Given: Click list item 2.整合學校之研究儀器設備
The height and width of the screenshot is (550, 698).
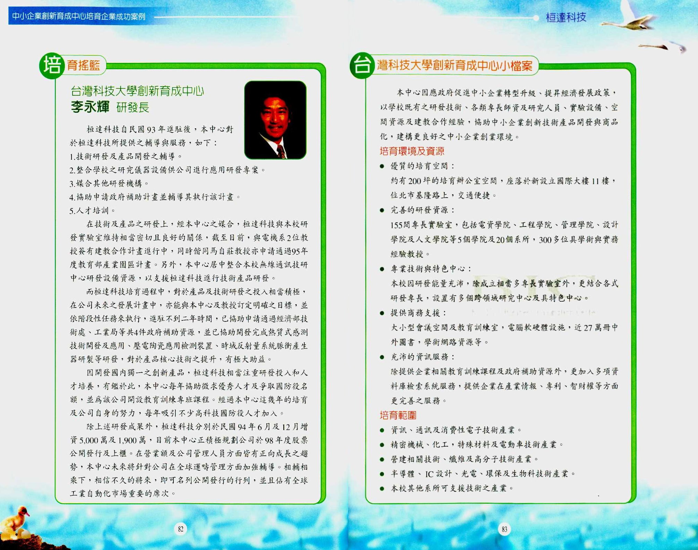Looking at the screenshot, I should (167, 170).
